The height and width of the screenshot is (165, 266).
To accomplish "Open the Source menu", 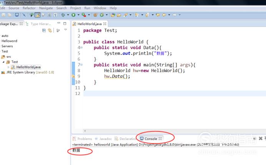I will click(x=14, y=8).
